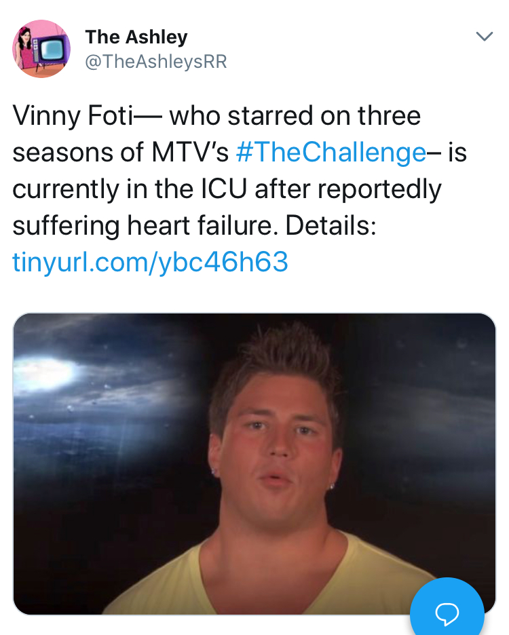Viewport: 509px width, 635px height.
Task: Open the Details shortened URL
Action: click(151, 262)
